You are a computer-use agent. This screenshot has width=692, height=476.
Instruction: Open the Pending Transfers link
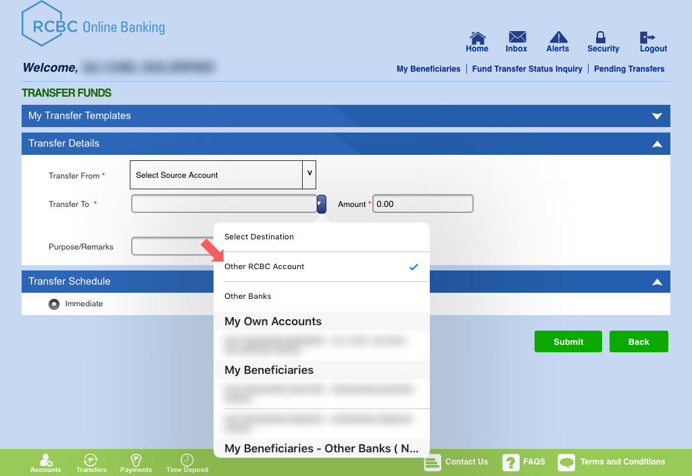tap(629, 69)
